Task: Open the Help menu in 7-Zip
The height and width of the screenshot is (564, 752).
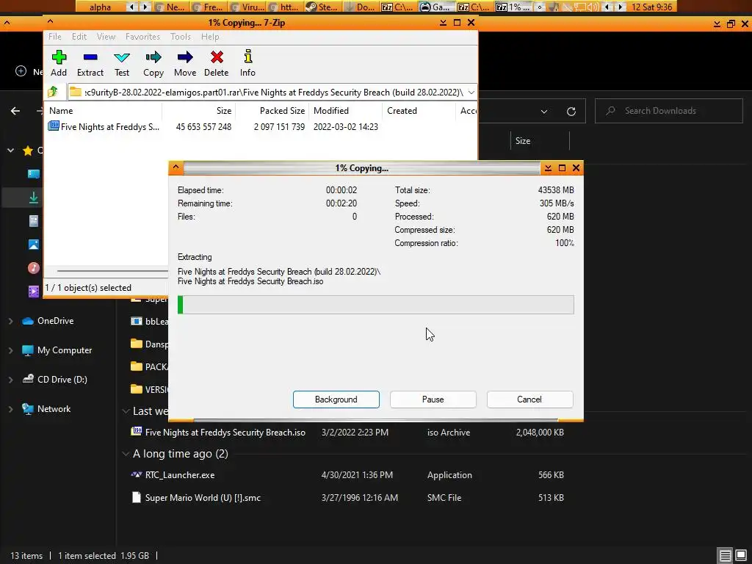Action: coord(210,37)
